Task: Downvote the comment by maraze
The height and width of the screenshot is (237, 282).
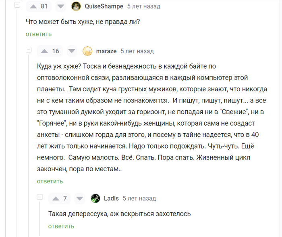Action: point(72,51)
